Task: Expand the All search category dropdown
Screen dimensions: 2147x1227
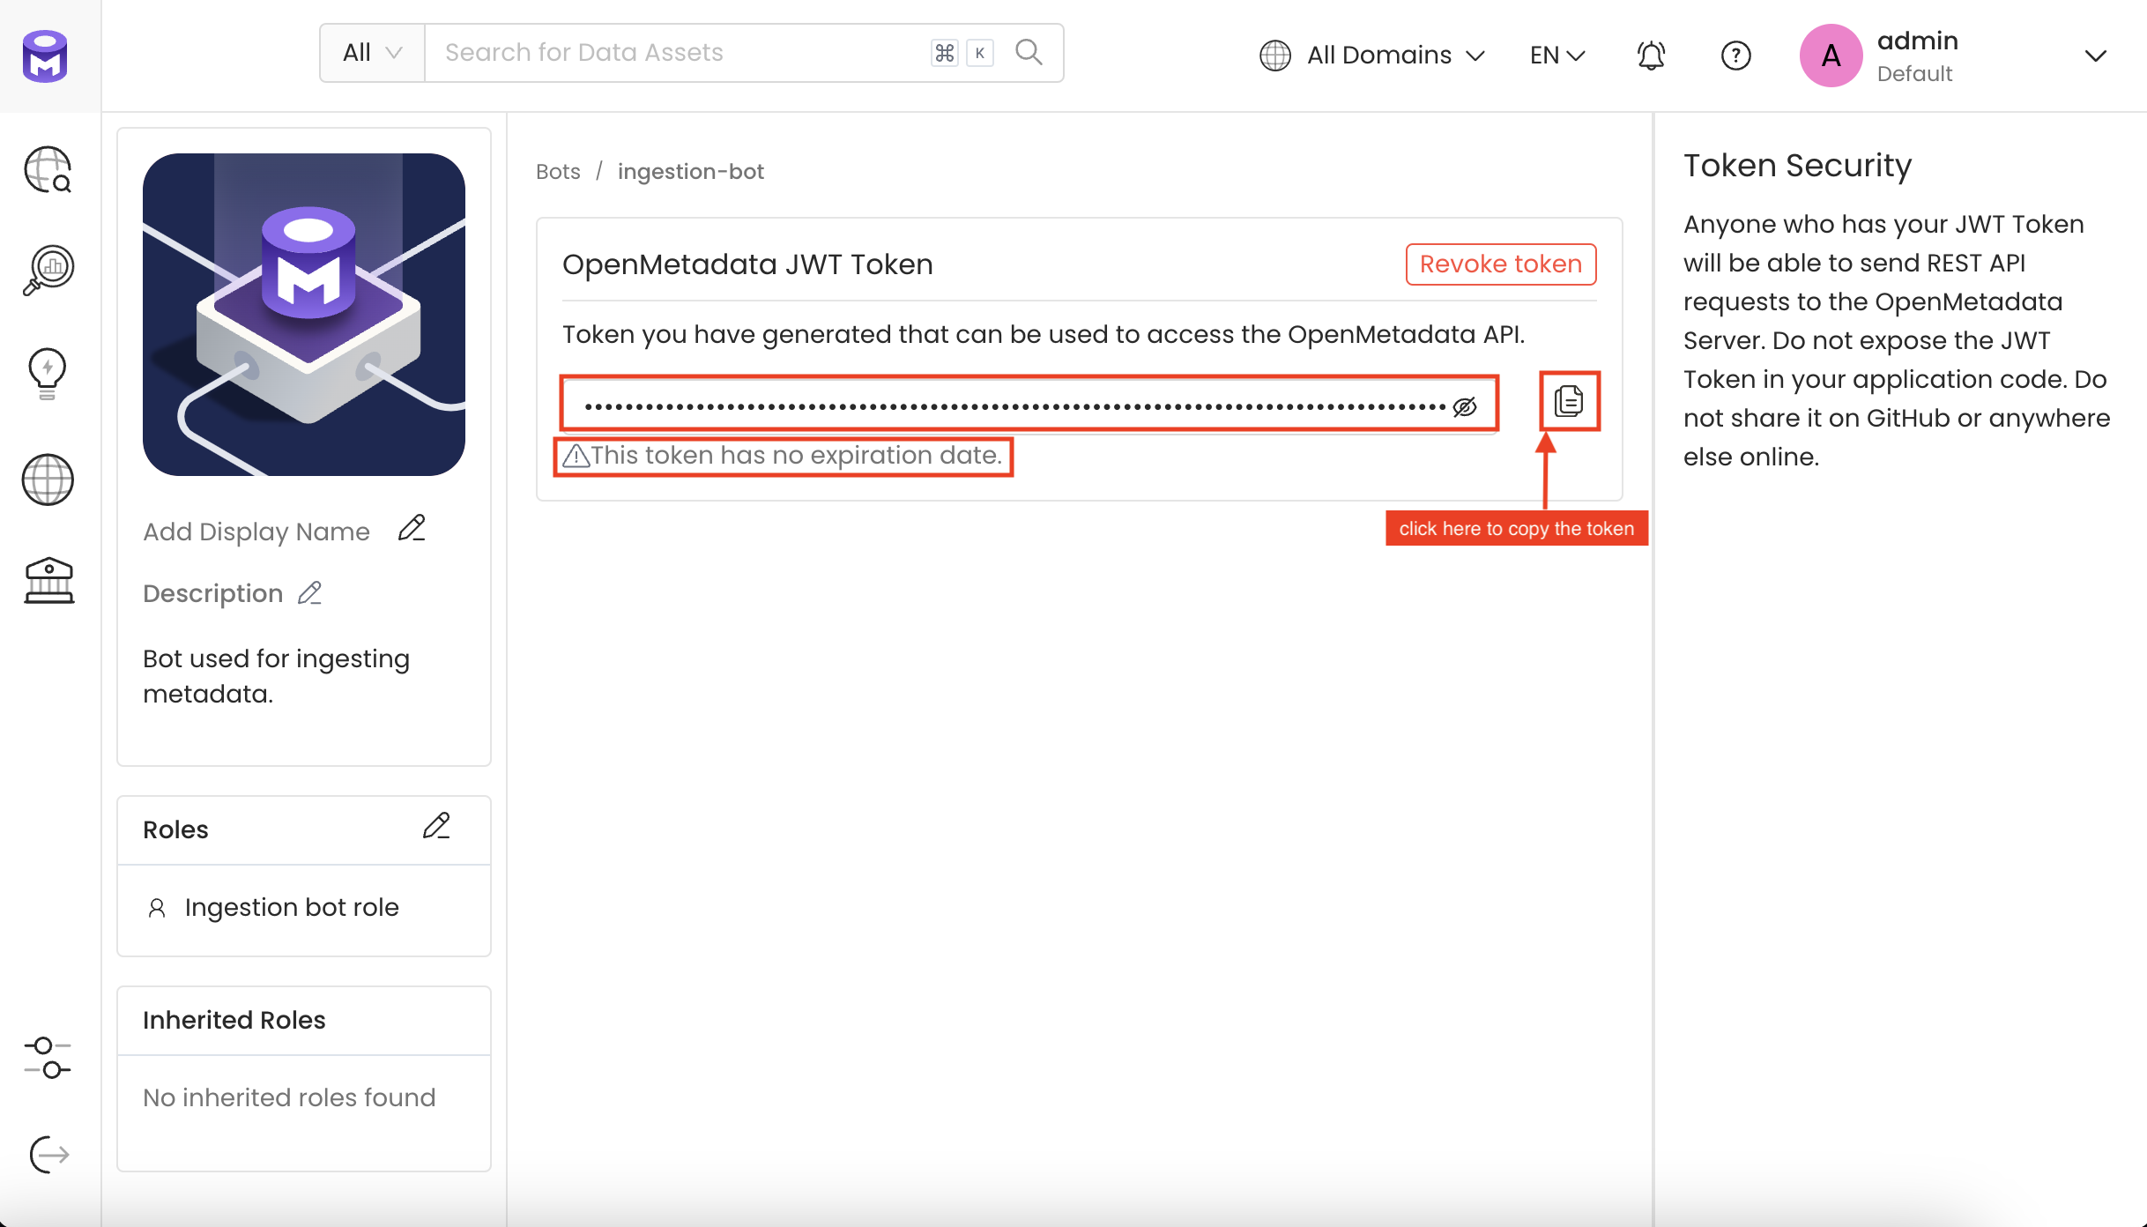Action: [372, 53]
